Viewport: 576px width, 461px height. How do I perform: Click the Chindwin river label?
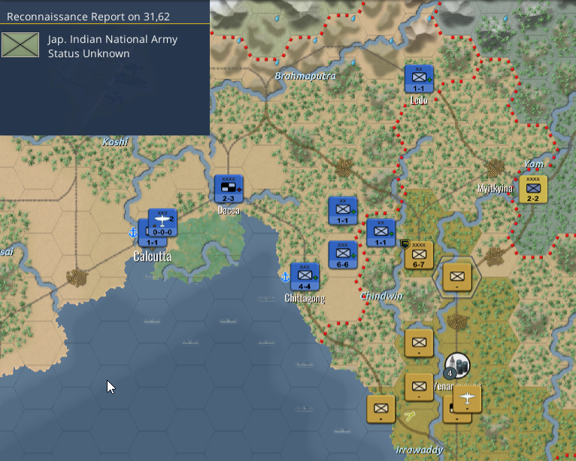(x=381, y=296)
